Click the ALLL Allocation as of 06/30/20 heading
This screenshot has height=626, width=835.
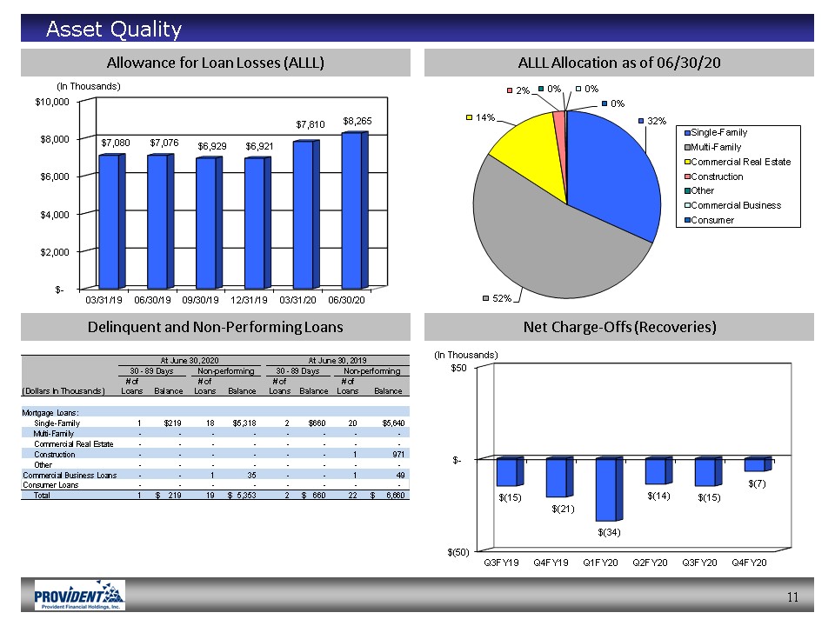point(618,63)
